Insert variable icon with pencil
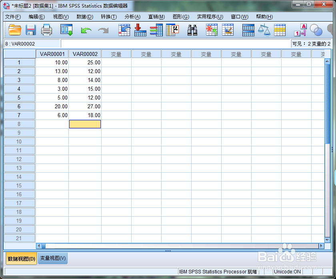The height and width of the screenshot is (279, 336). (228, 30)
